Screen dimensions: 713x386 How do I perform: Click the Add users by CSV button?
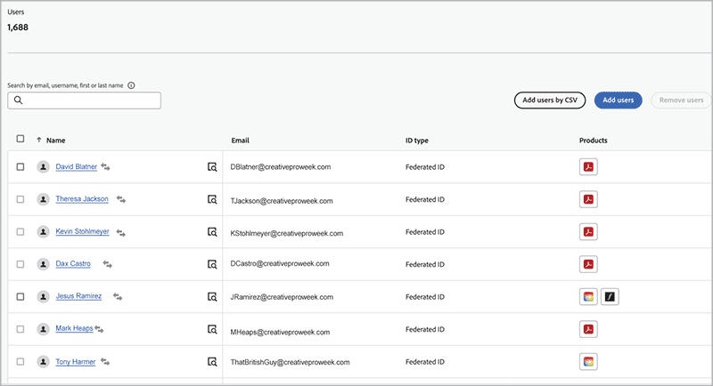tap(550, 101)
